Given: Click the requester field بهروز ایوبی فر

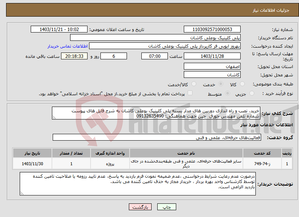Looking at the screenshot, I should (165, 46).
